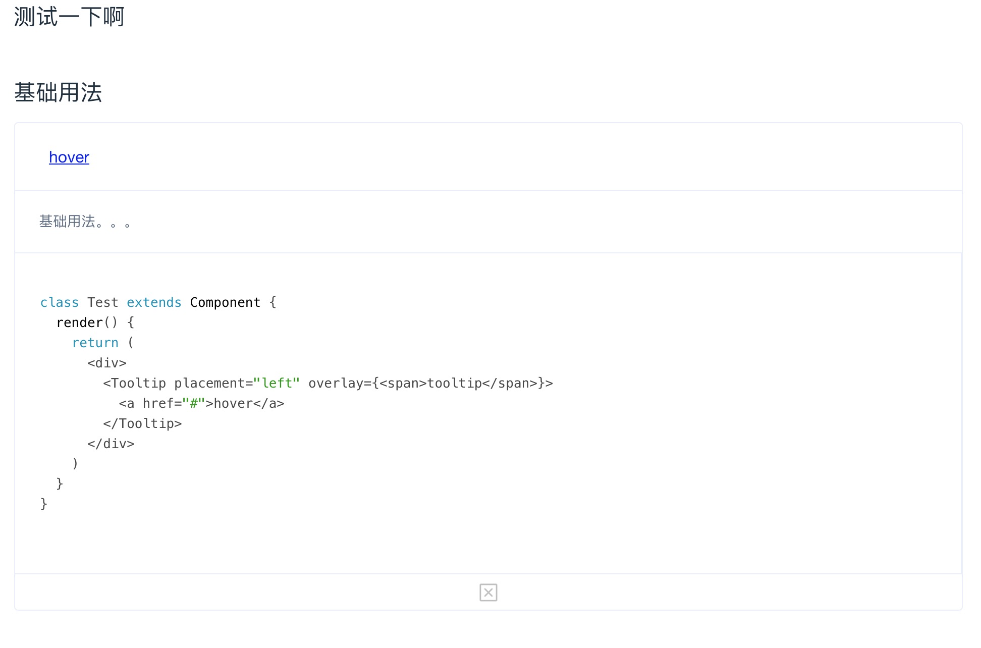The width and height of the screenshot is (981, 648).
Task: Click the <span>tooltip</span> overlay code
Action: 458,383
